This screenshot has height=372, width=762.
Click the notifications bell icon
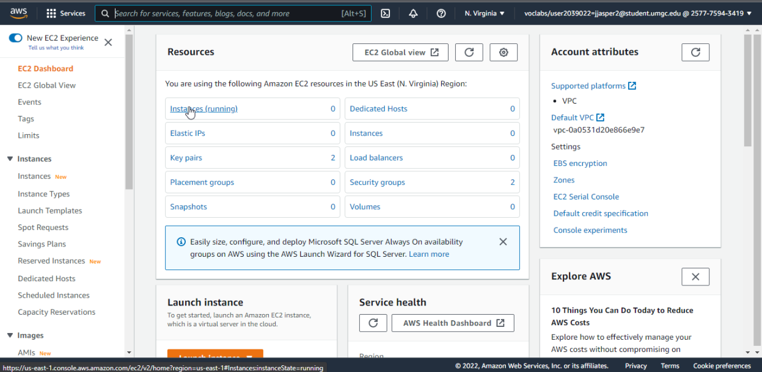click(413, 13)
